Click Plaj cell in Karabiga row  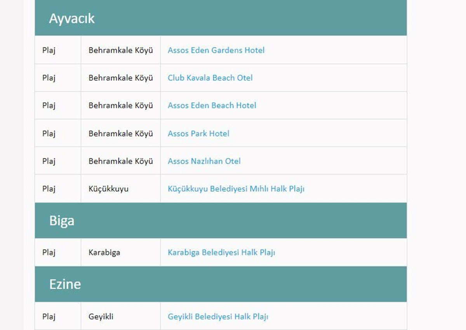coord(58,252)
